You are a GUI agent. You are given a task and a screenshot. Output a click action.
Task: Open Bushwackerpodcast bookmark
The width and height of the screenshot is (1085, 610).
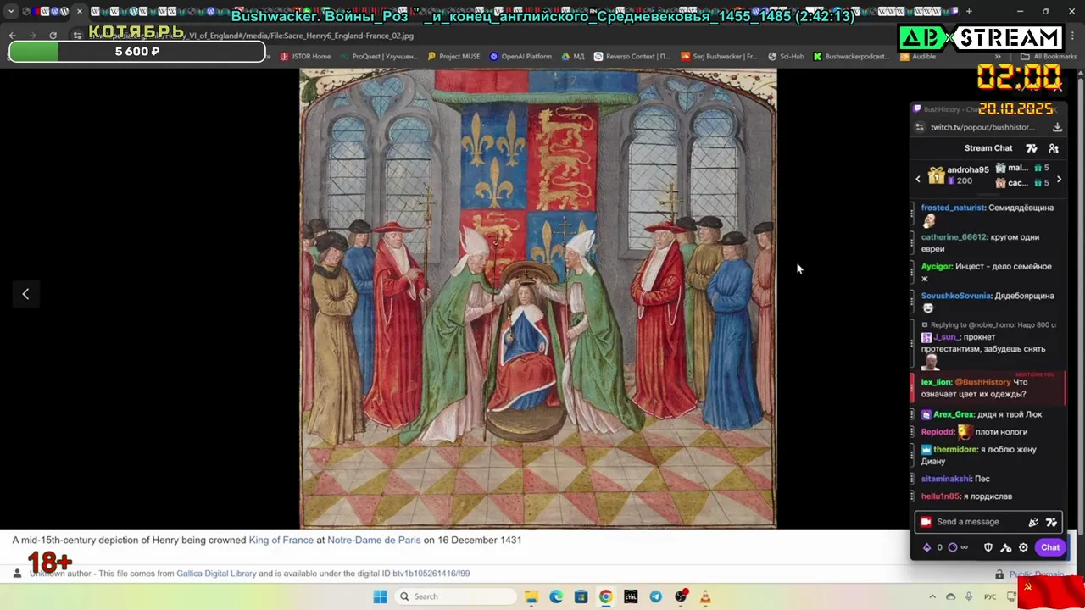click(851, 57)
